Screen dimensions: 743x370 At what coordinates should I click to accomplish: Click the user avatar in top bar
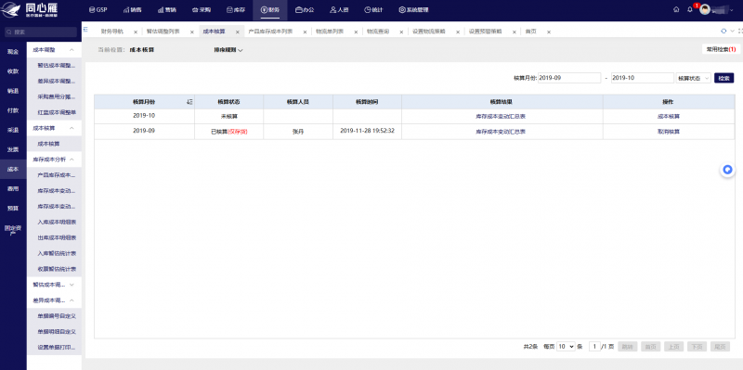pyautogui.click(x=705, y=9)
